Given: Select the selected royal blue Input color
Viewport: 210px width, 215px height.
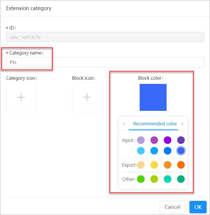Looking at the screenshot, I should [181, 151].
